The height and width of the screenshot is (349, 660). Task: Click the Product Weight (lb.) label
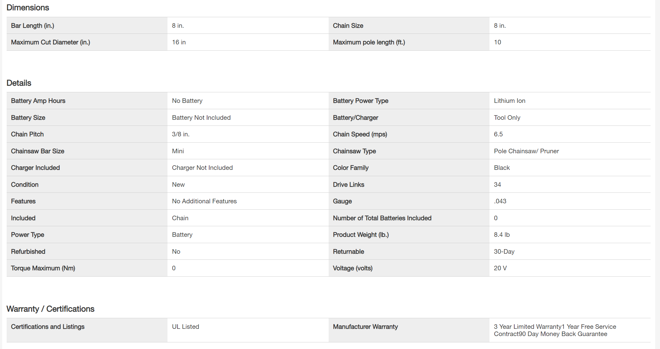coord(361,235)
